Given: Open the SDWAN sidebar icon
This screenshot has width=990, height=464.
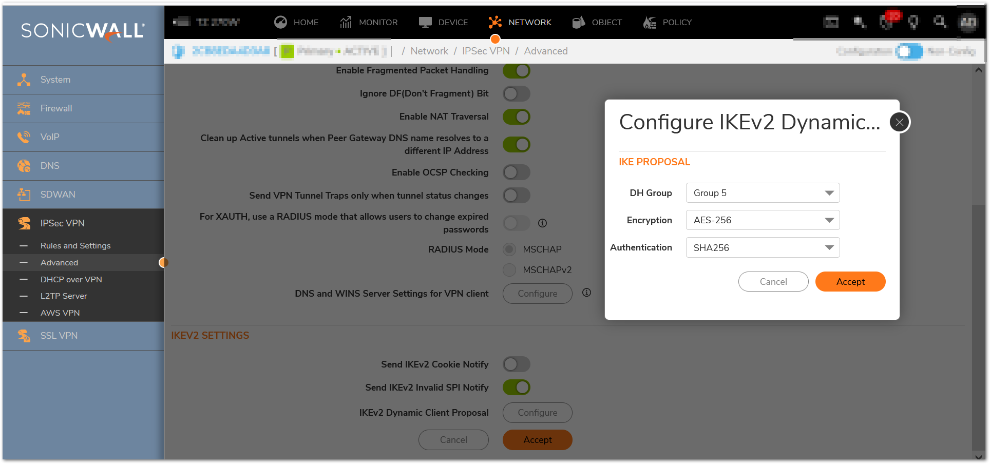Looking at the screenshot, I should point(24,195).
